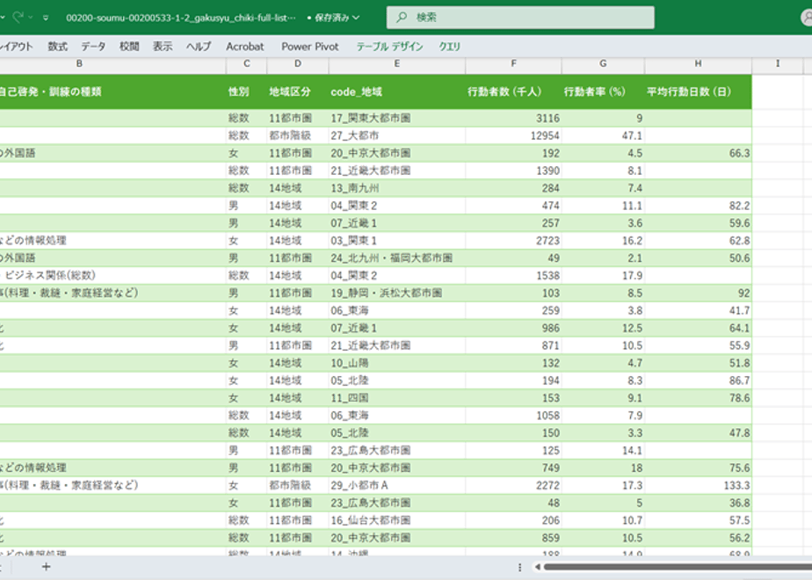The height and width of the screenshot is (580, 812).
Task: Select column H header
Action: [698, 63]
